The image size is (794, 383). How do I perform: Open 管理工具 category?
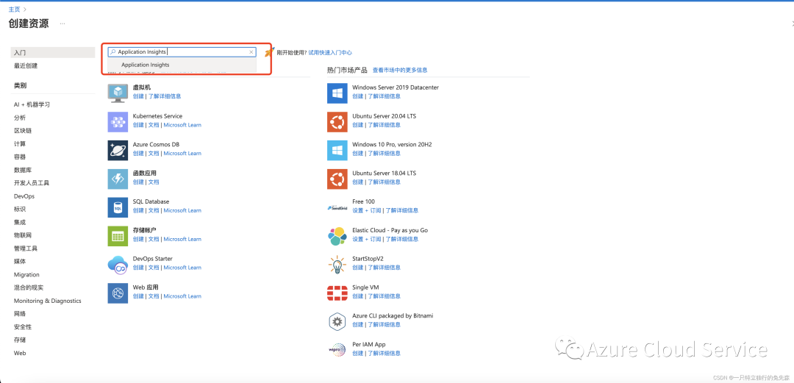coord(25,248)
